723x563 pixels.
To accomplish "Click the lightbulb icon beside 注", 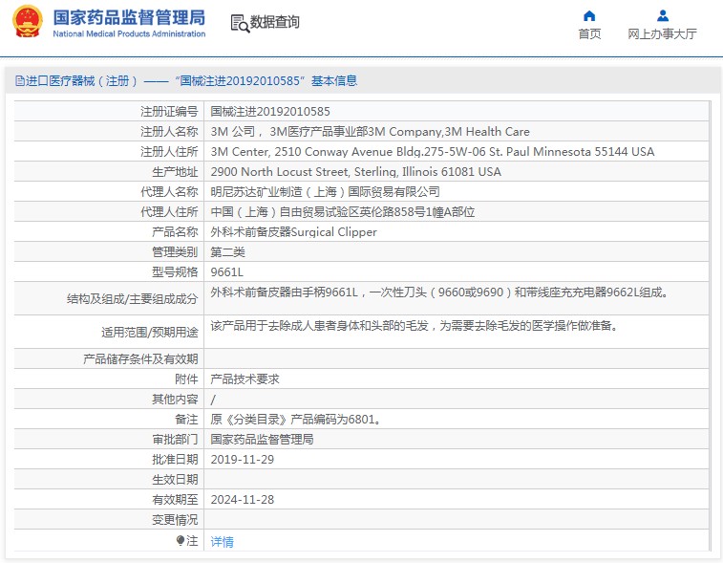I will pos(181,541).
